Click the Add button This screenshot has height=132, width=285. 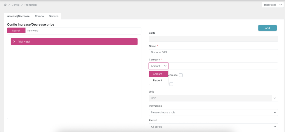(267, 28)
